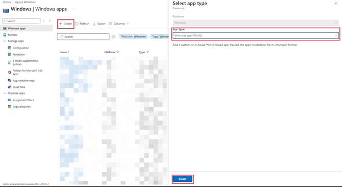Click the Quiet time icon
The width and height of the screenshot is (342, 187).
[x=9, y=87]
